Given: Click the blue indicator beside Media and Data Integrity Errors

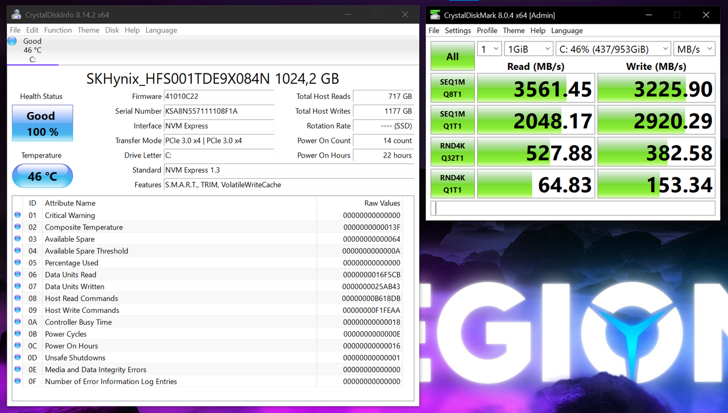Looking at the screenshot, I should pyautogui.click(x=18, y=369).
